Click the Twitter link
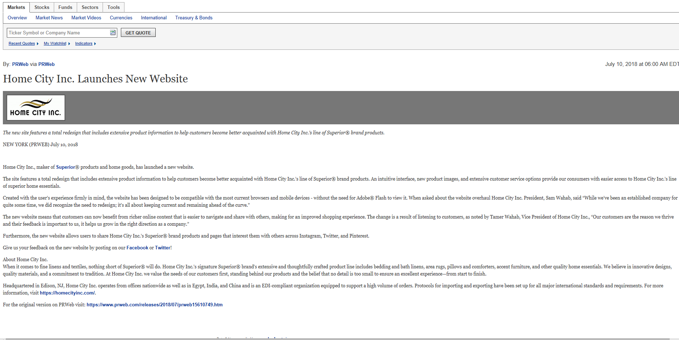 click(x=162, y=248)
